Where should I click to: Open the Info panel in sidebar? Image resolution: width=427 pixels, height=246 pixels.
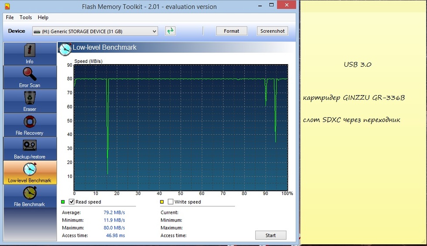click(x=30, y=54)
